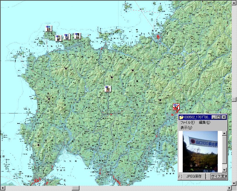Click the photo marker with the red checkmark
The height and width of the screenshot is (191, 237).
click(x=176, y=107)
